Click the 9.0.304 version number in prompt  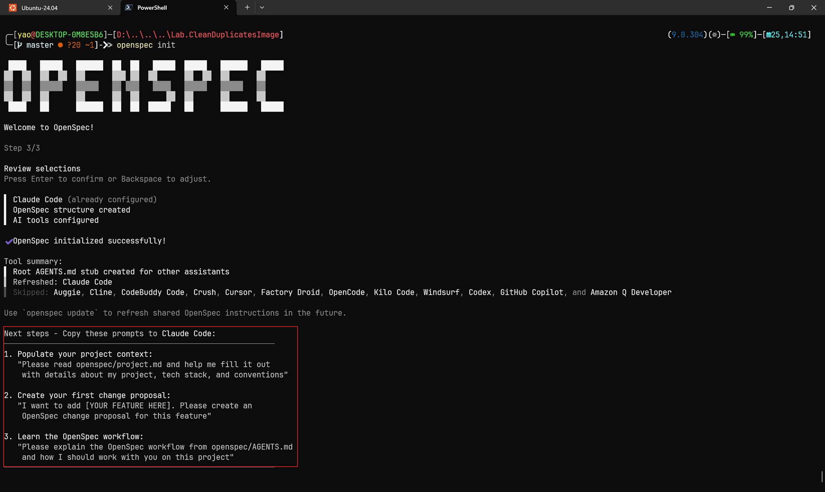pyautogui.click(x=687, y=35)
